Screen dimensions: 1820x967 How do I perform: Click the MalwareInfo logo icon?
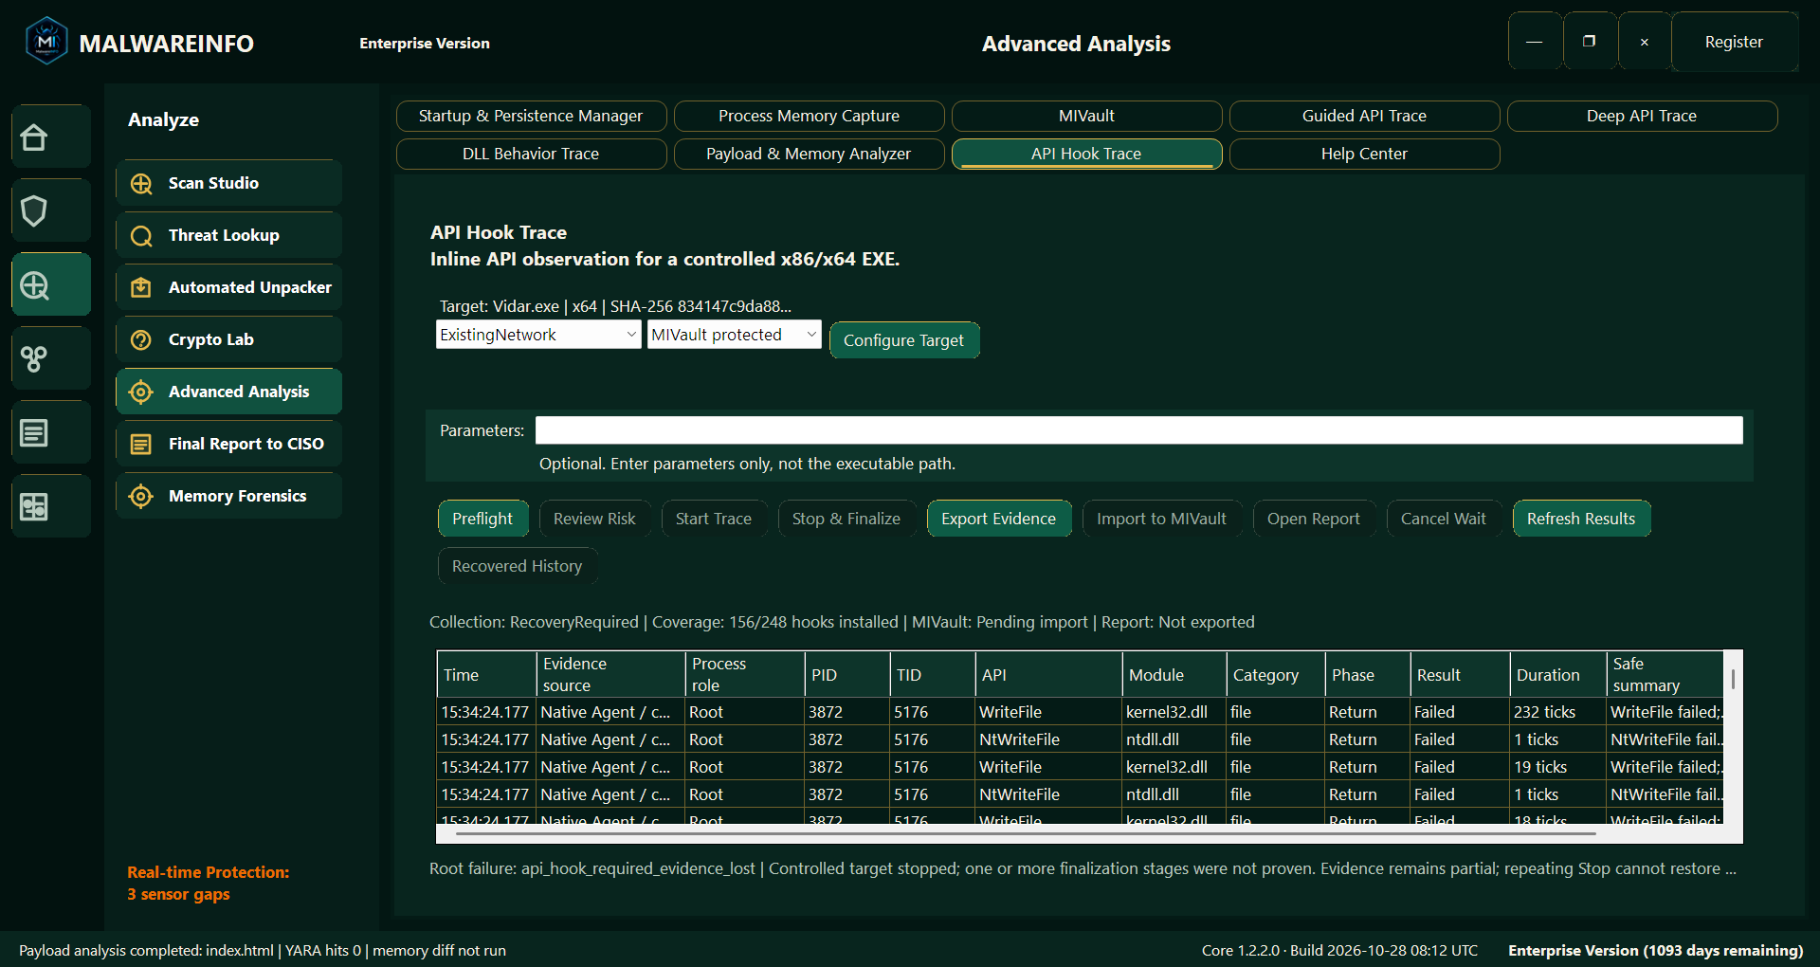[46, 42]
